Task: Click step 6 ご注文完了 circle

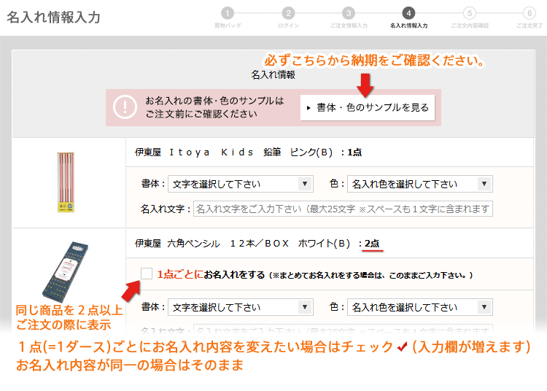Action: pyautogui.click(x=529, y=13)
